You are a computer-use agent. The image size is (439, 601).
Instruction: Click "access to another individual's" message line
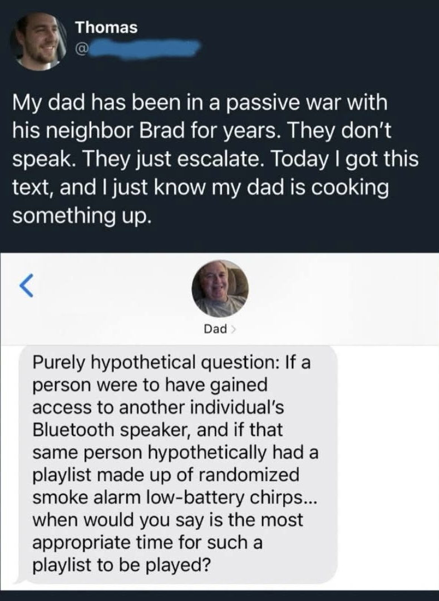pyautogui.click(x=158, y=407)
